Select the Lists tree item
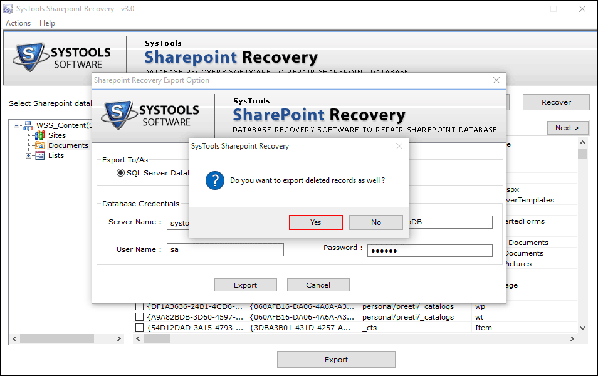598x376 pixels. coord(56,155)
